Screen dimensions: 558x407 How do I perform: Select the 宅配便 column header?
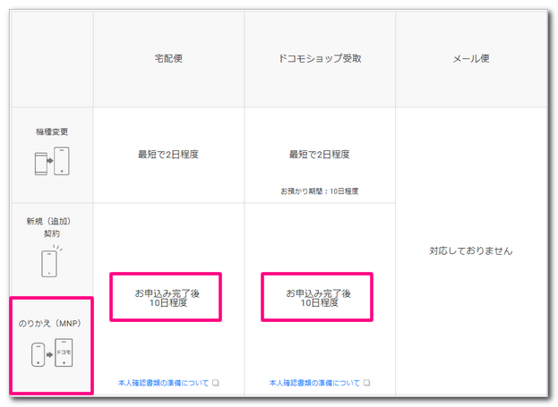click(x=168, y=58)
